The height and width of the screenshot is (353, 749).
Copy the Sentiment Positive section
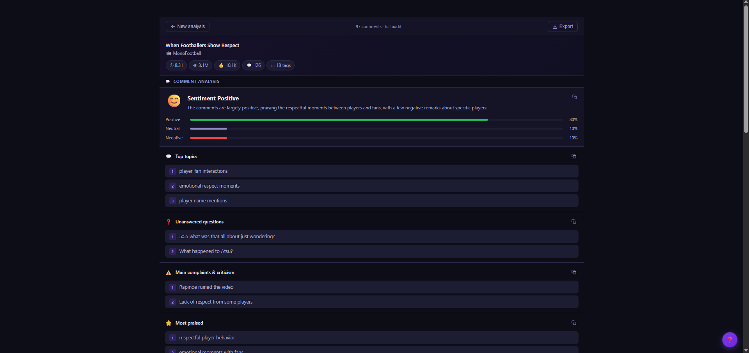coord(574,97)
